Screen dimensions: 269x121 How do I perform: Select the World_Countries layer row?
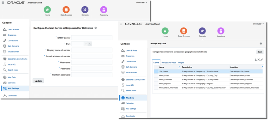click(208, 80)
